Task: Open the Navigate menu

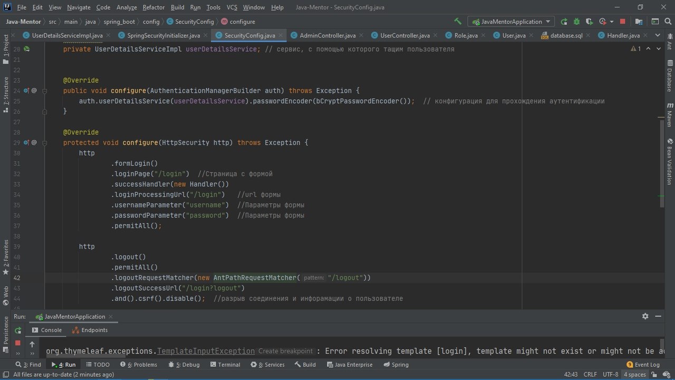Action: tap(79, 7)
